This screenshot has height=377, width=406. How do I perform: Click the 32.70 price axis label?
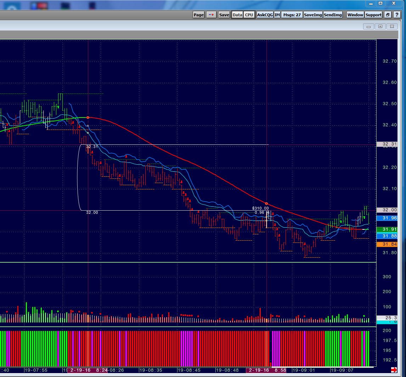tap(389, 61)
